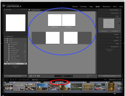The height and width of the screenshot is (96, 125).
Task: Hide the right panel group arrow
Action: [x=124, y=43]
